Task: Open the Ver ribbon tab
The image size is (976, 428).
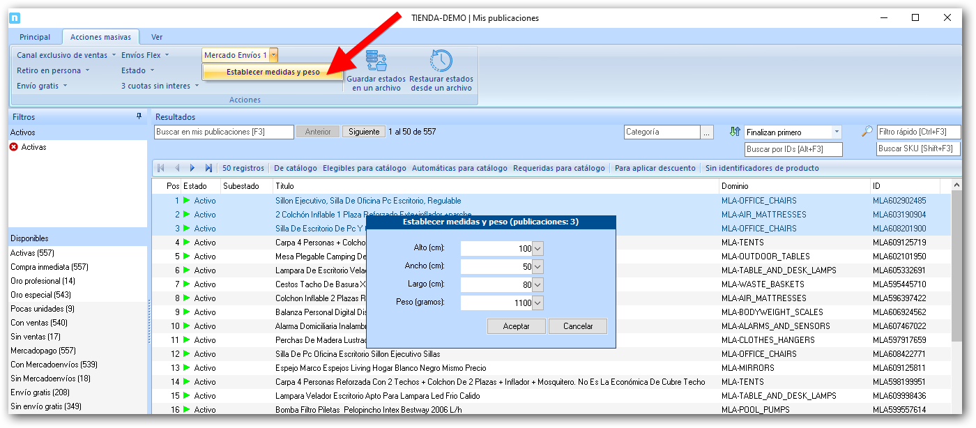Action: (x=157, y=37)
